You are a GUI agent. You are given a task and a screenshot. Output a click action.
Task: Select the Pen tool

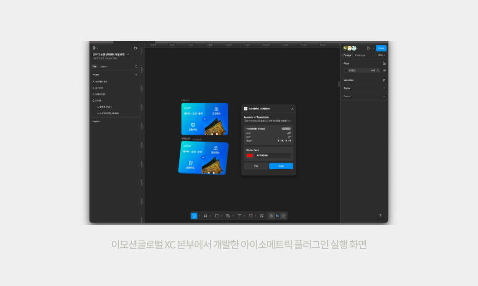tap(228, 216)
